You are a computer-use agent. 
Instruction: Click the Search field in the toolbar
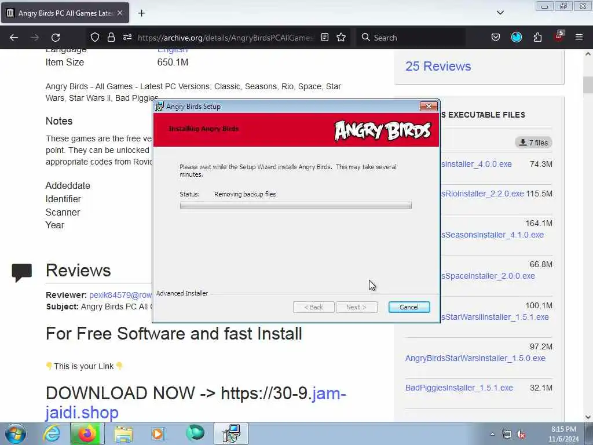point(411,38)
